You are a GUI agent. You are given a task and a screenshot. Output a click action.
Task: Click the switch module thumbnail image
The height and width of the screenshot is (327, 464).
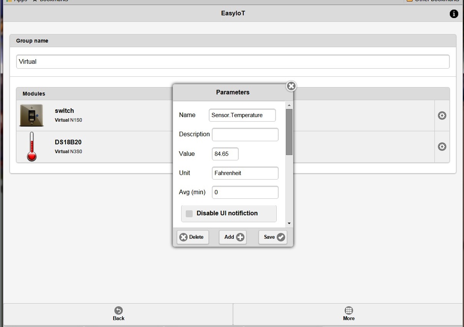click(x=31, y=115)
